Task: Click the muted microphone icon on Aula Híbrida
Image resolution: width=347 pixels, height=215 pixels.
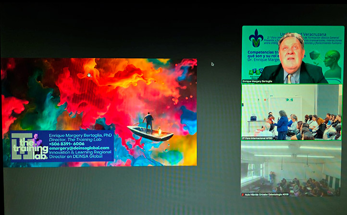Action: (x=244, y=194)
